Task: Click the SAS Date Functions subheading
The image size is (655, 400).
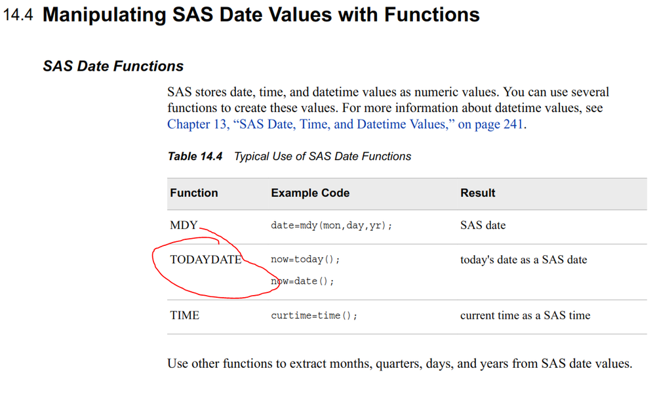Action: pyautogui.click(x=113, y=66)
